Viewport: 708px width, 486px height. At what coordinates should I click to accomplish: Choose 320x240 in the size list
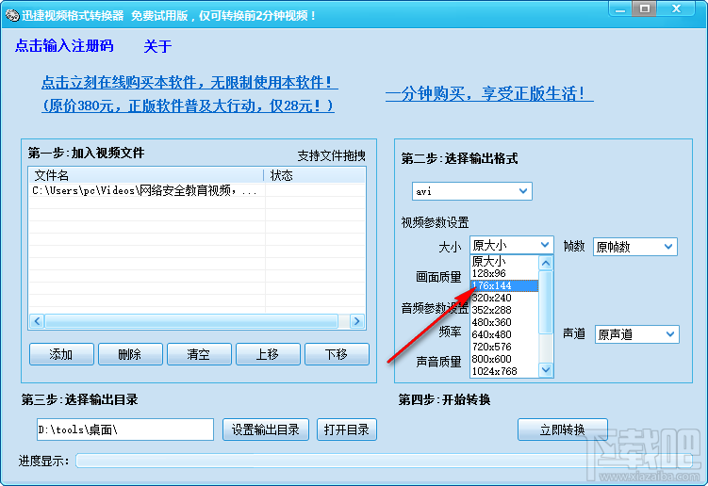coord(504,298)
